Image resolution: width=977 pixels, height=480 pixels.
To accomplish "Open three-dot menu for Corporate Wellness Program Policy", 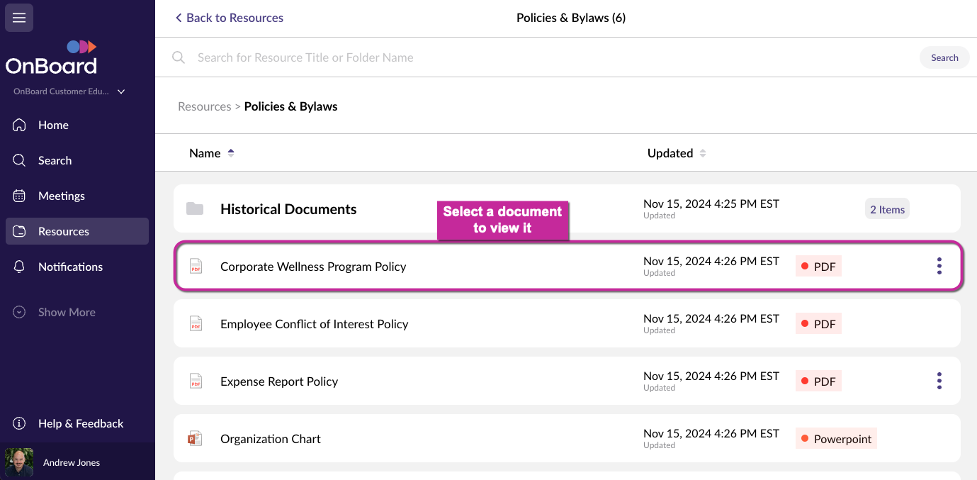I will click(x=939, y=267).
